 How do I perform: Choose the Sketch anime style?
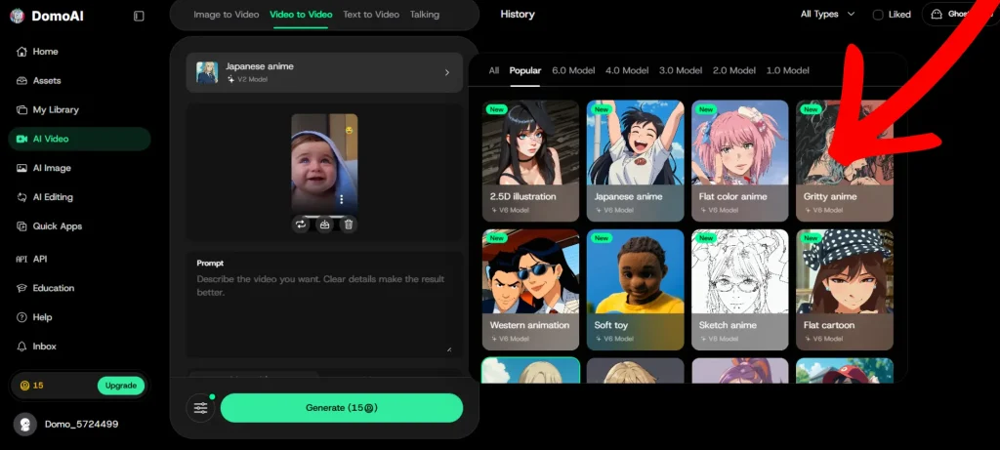pos(740,290)
